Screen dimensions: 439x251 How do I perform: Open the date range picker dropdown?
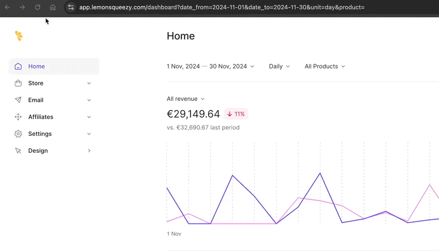click(x=211, y=66)
